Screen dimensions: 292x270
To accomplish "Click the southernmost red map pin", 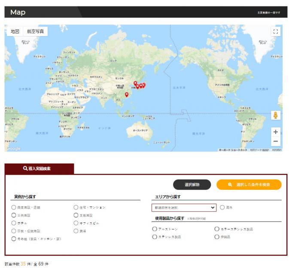I will pyautogui.click(x=127, y=94).
